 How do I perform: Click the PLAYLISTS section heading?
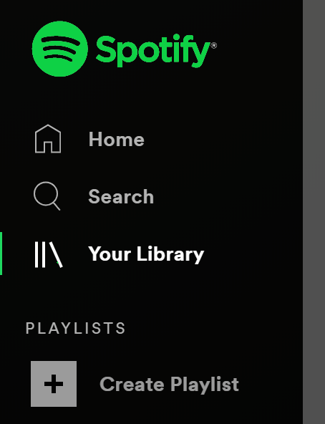75,328
